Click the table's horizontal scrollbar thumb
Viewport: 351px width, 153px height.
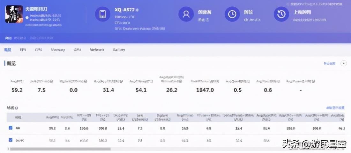tap(60, 149)
